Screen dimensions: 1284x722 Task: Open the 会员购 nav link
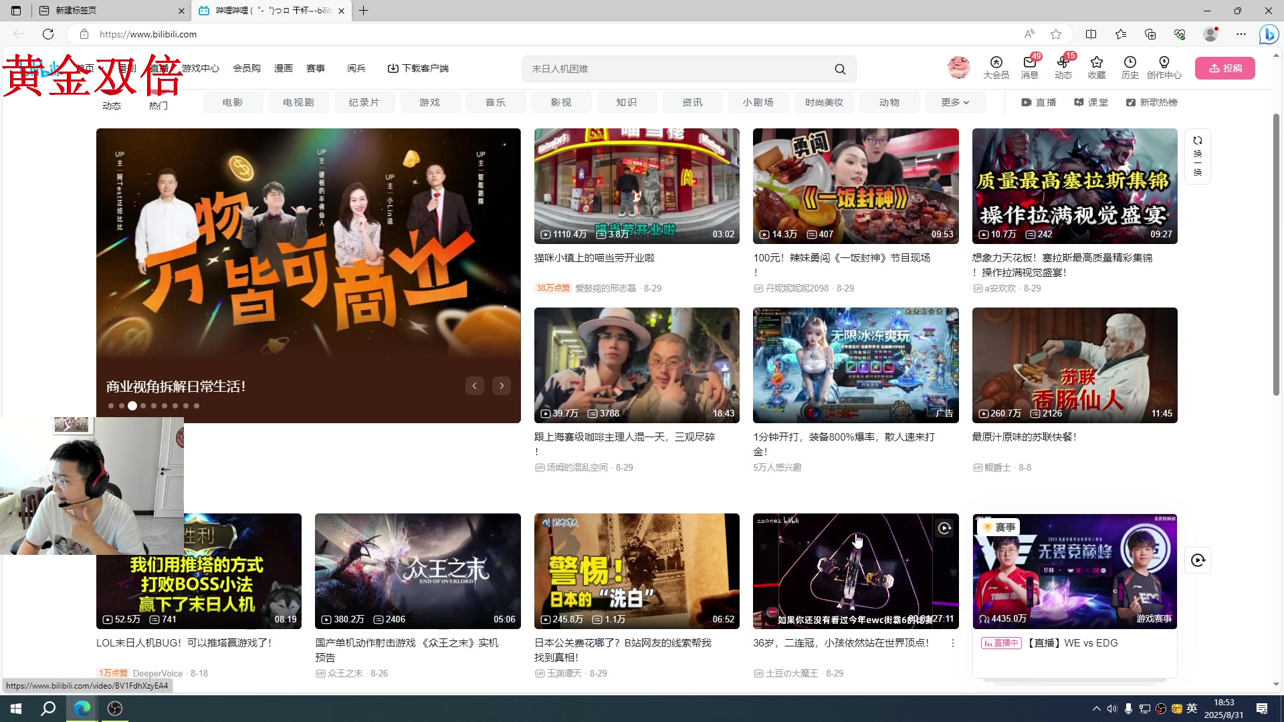[247, 68]
